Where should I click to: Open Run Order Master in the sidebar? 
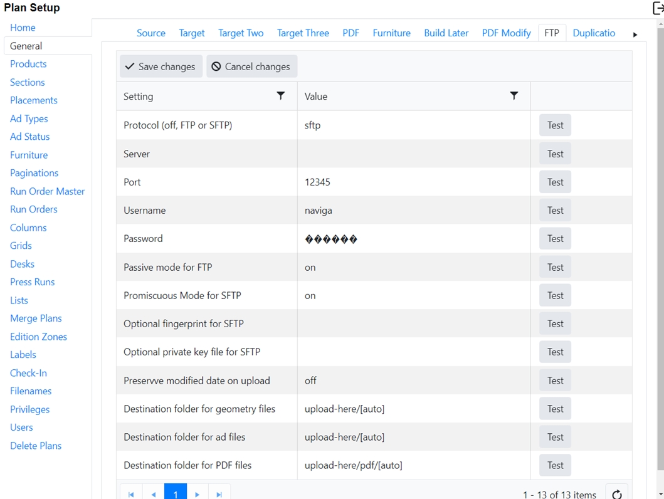click(x=47, y=191)
